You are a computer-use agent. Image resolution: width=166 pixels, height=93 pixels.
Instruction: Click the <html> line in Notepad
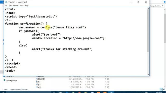coord(10,9)
